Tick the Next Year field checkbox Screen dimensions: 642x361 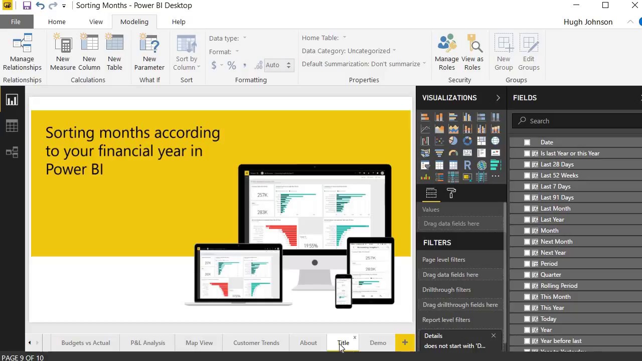(x=527, y=253)
